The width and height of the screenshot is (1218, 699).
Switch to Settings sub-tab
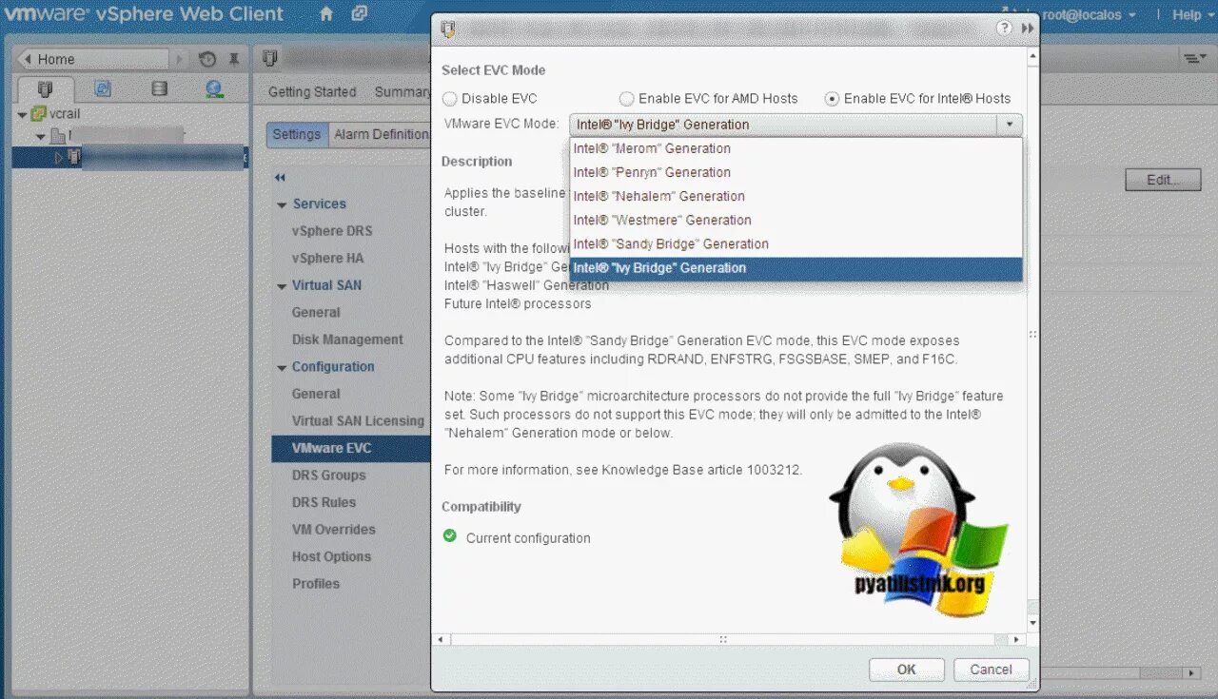pos(297,134)
